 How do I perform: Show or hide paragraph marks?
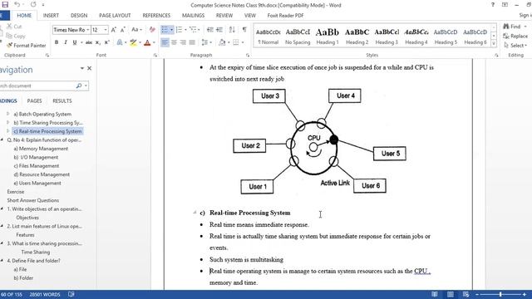(x=244, y=30)
